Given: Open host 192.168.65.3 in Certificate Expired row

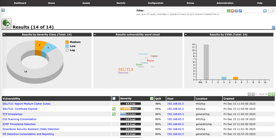Looking at the screenshot, I should 175,109.
